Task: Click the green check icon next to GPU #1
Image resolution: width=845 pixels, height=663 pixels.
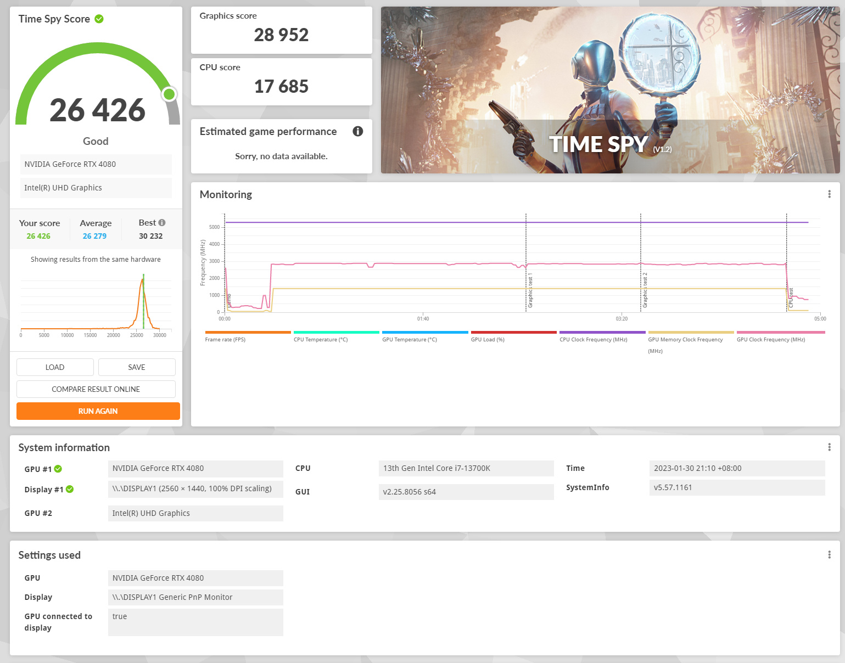Action: [x=58, y=469]
